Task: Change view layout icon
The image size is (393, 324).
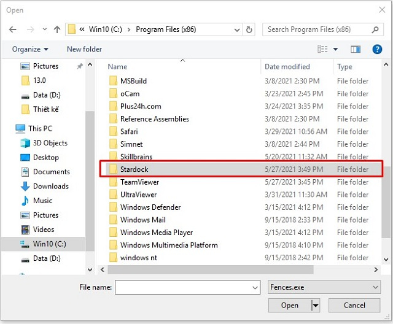Action: (x=322, y=49)
